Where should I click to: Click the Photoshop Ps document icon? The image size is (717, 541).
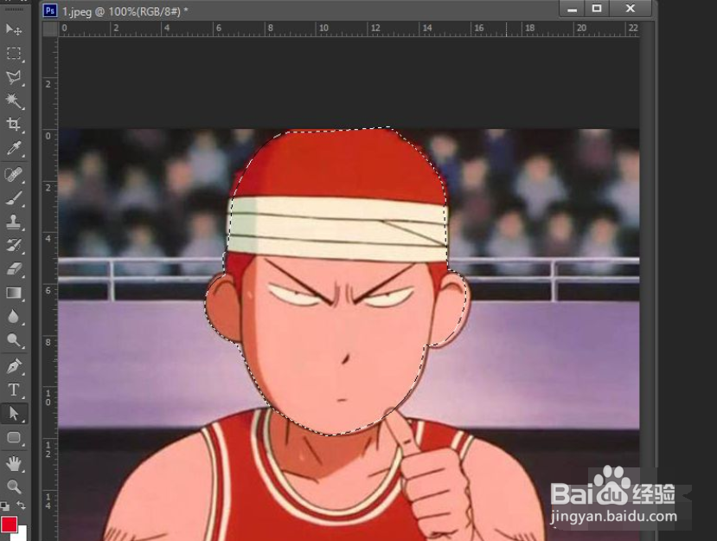tap(50, 10)
